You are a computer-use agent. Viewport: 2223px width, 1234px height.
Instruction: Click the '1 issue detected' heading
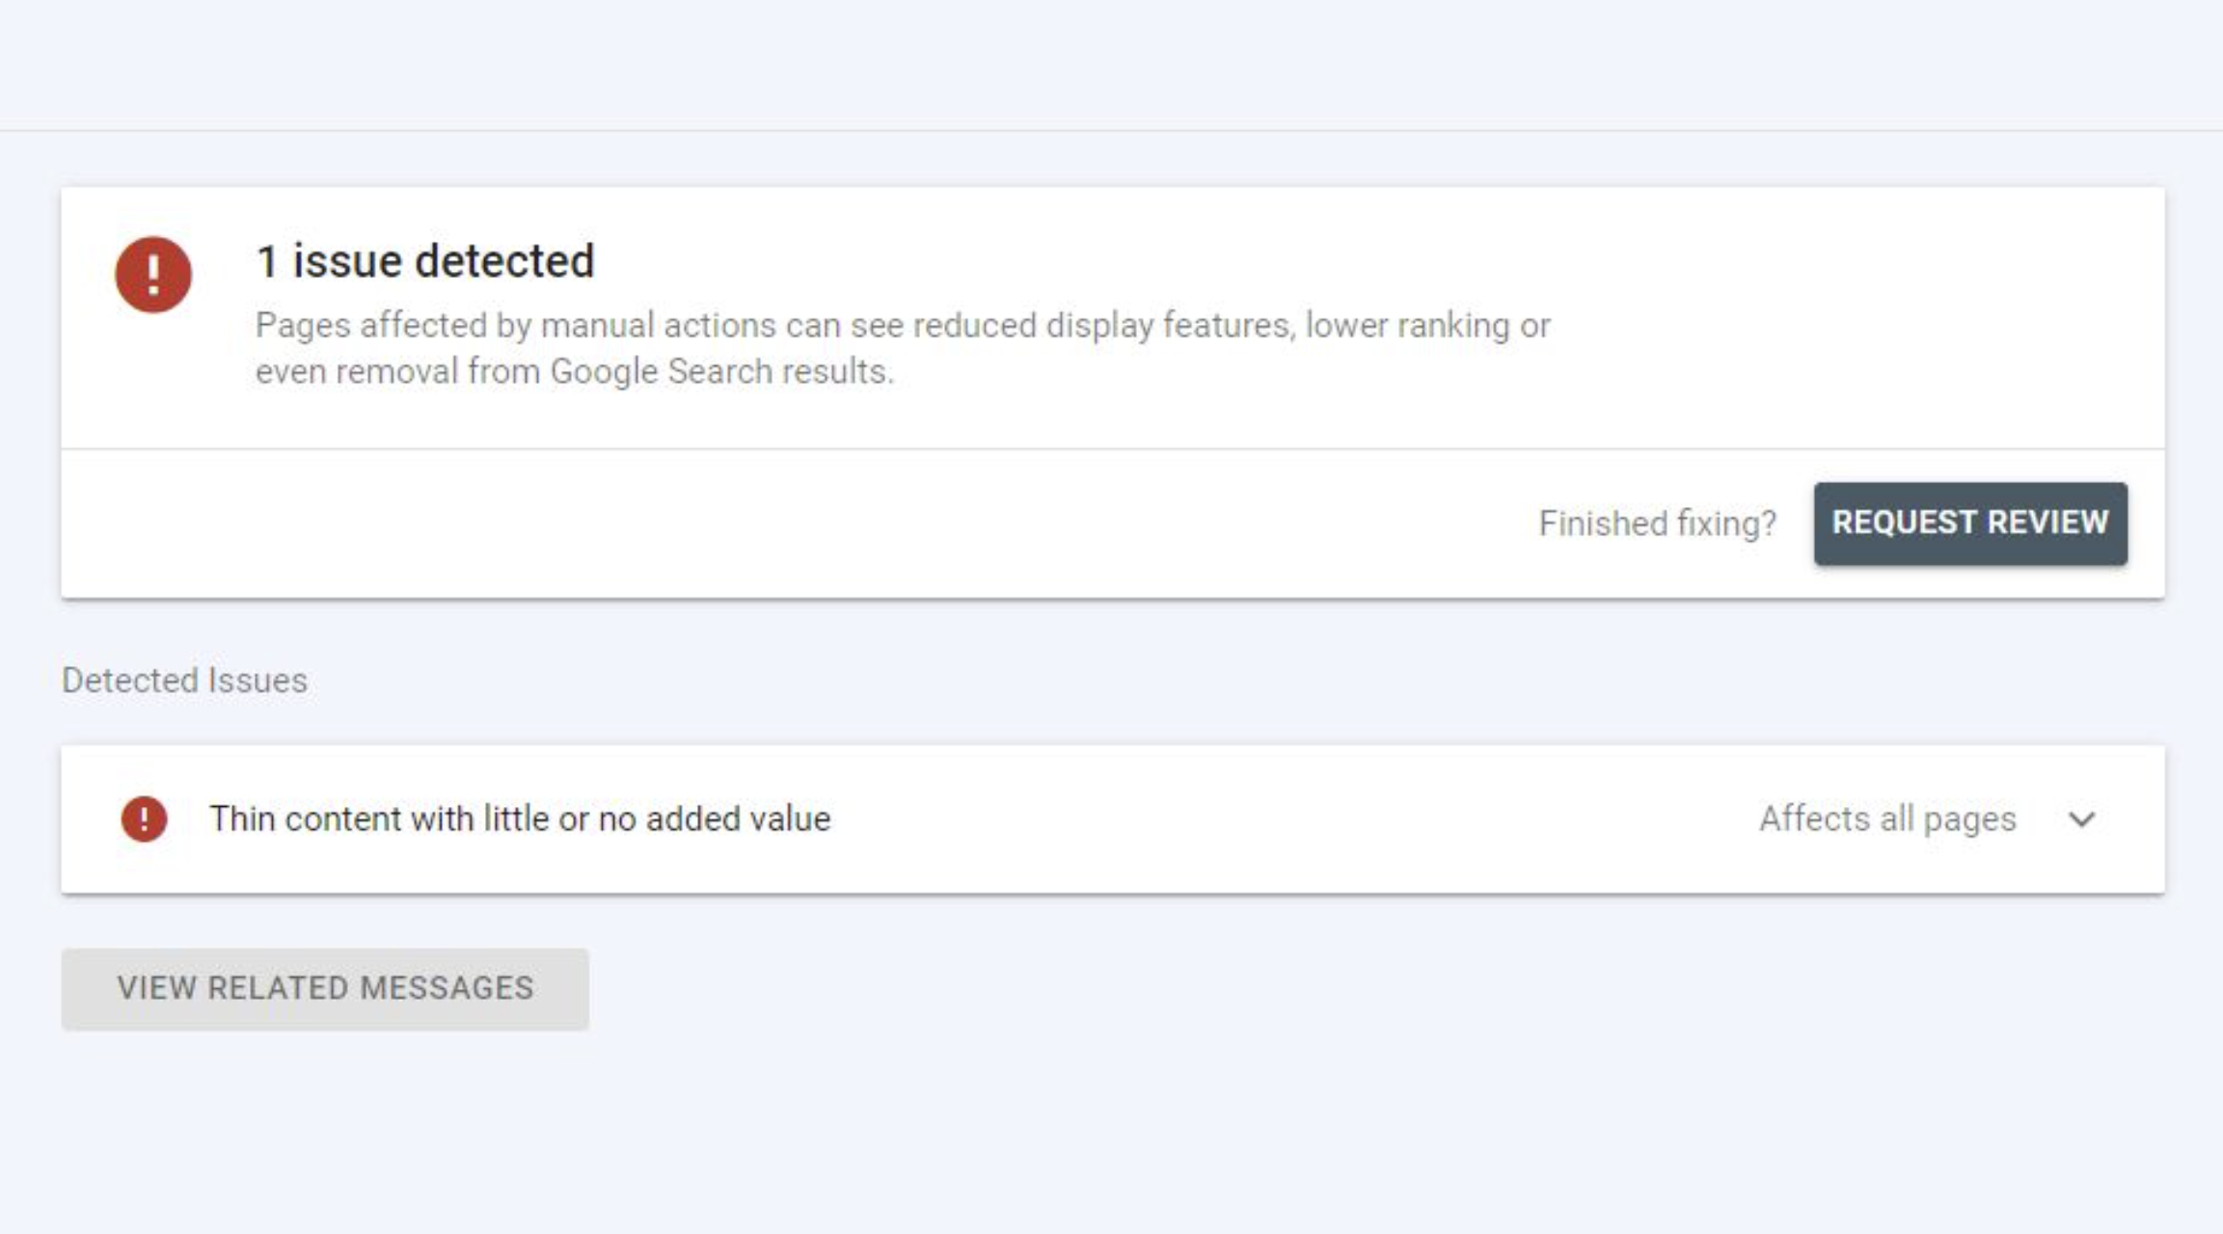[425, 261]
